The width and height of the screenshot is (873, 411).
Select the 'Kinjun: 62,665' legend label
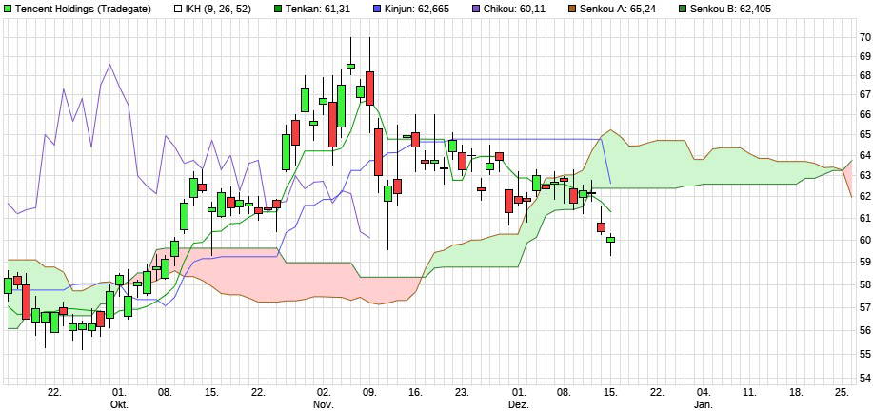pyautogui.click(x=419, y=9)
